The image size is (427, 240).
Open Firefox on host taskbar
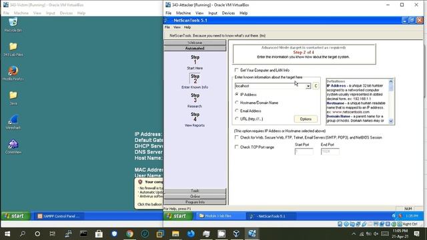pos(191,234)
